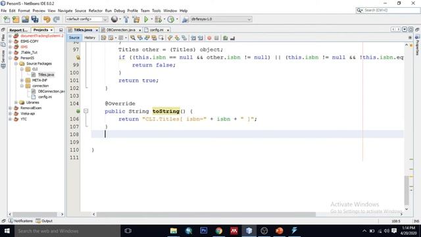The height and width of the screenshot is (237, 421).
Task: Open Photoshop from the taskbar
Action: pyautogui.click(x=203, y=230)
